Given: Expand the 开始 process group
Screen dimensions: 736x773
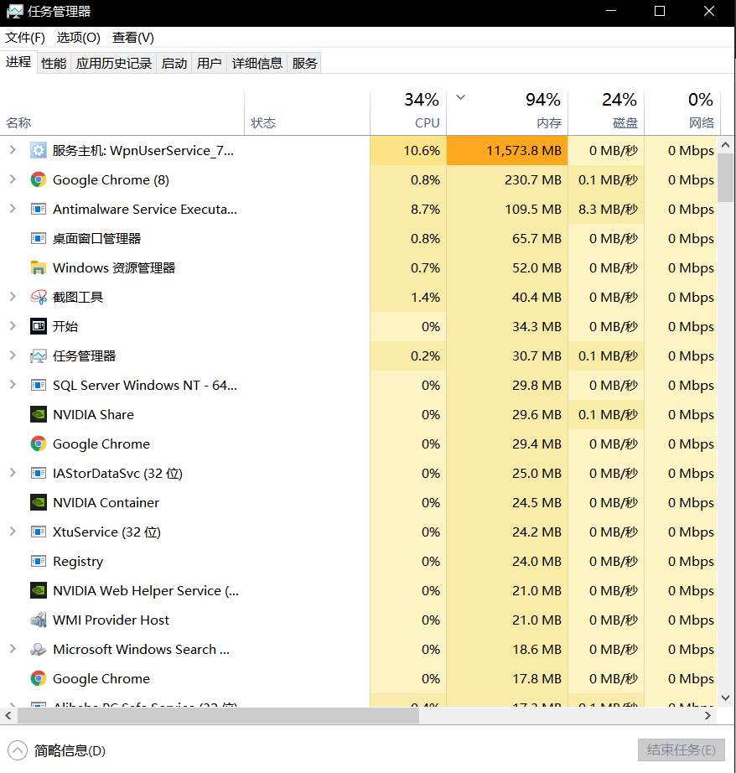Looking at the screenshot, I should (13, 326).
